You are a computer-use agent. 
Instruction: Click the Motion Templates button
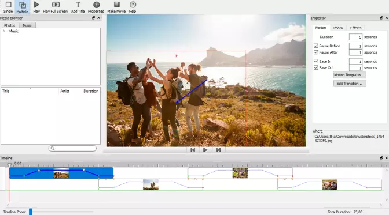[349, 74]
